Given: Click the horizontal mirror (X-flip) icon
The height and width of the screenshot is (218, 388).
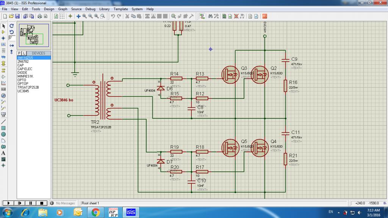Looking at the screenshot, I should click(x=11, y=45).
